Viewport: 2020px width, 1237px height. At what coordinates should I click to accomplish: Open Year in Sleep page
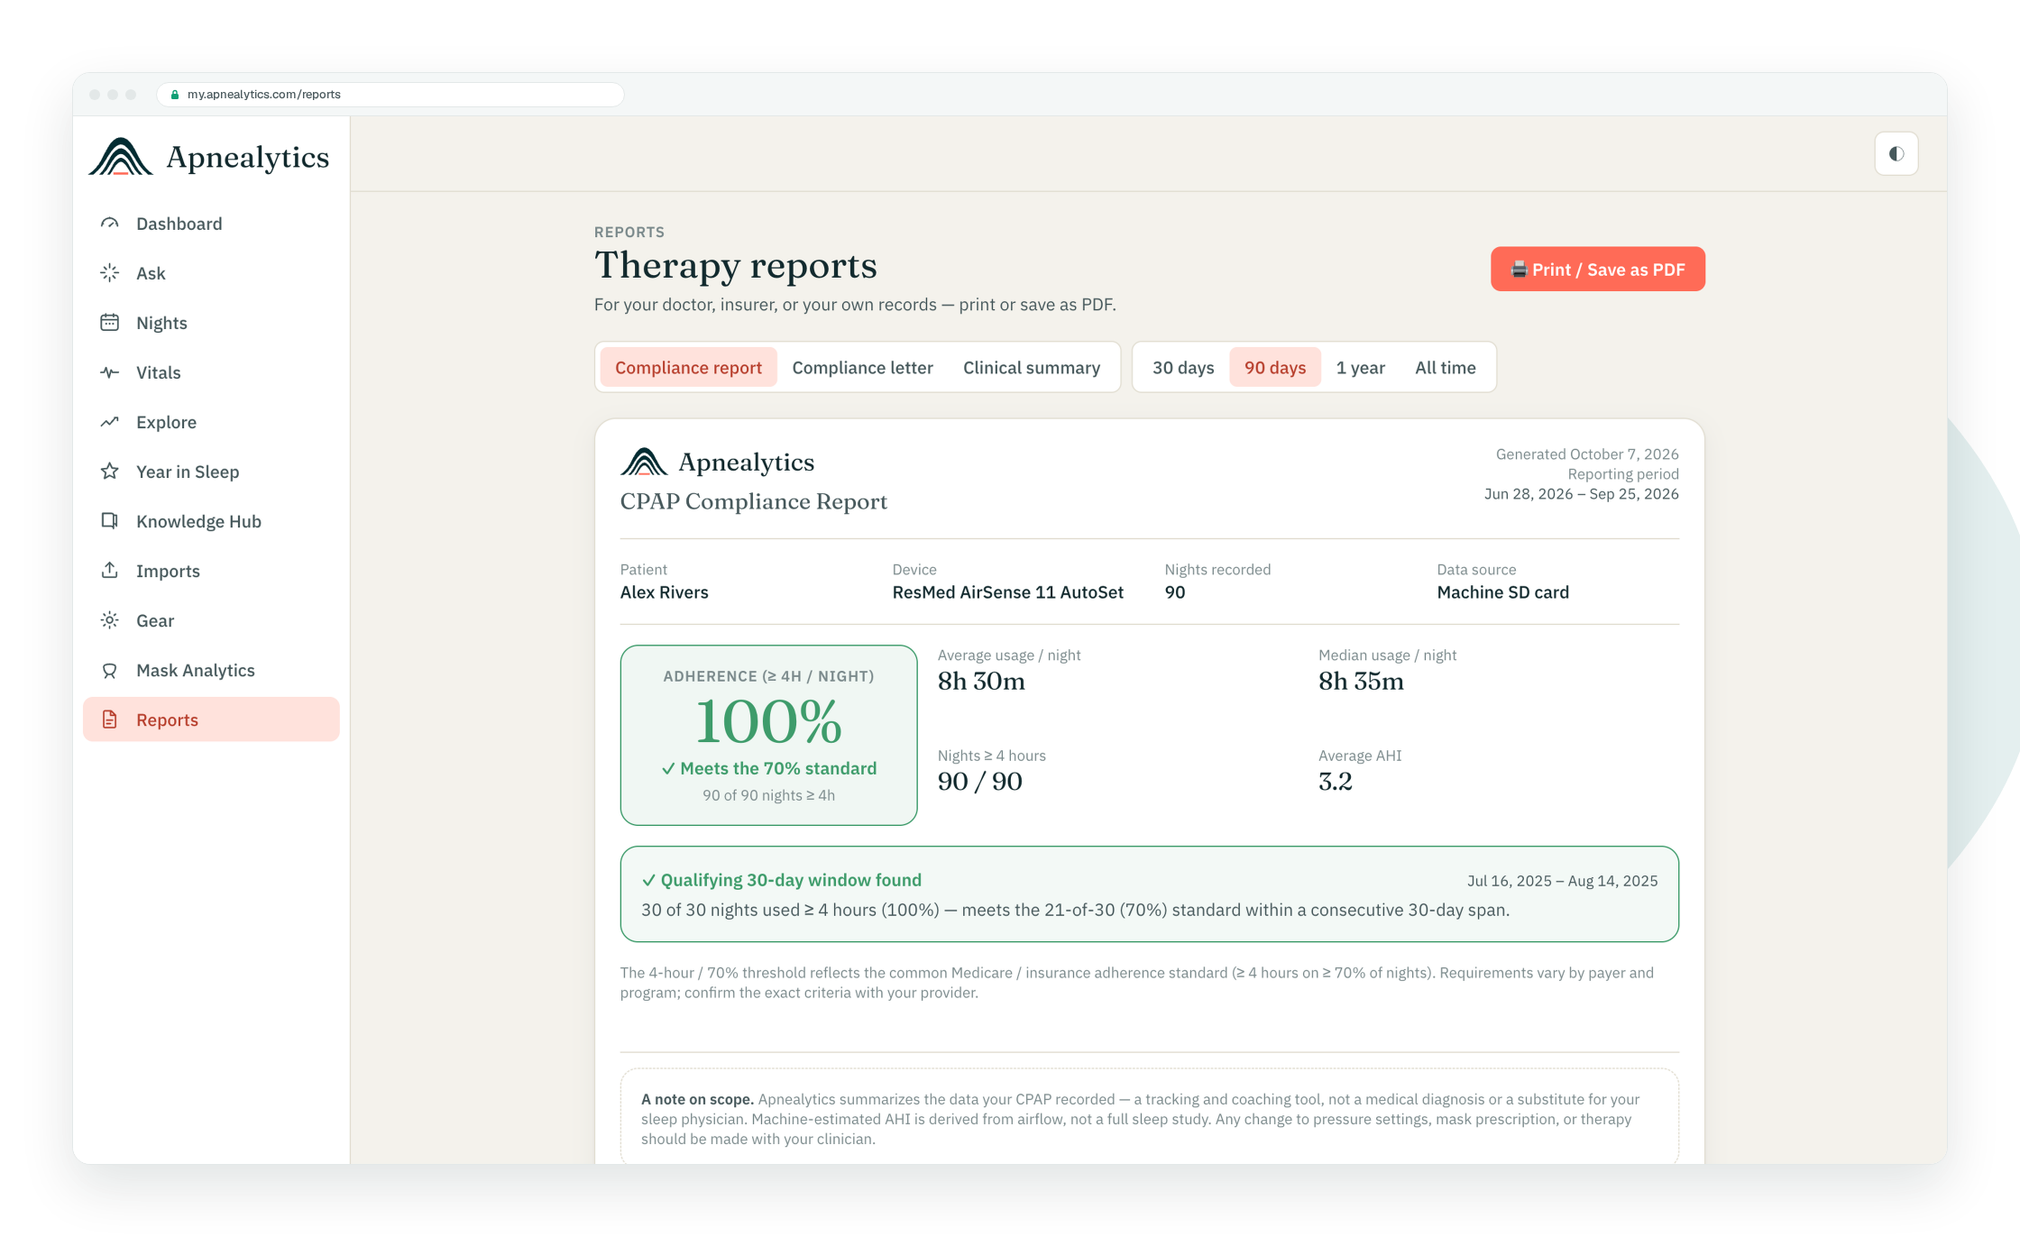[211, 471]
